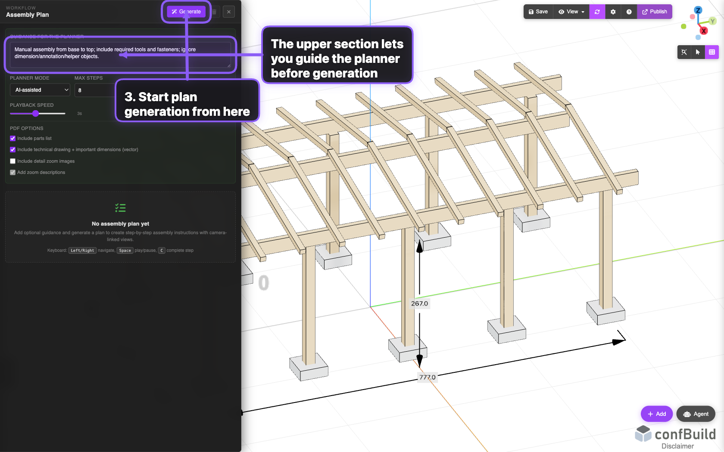Uncheck the Include parts list option
This screenshot has height=452, width=724.
tap(12, 138)
